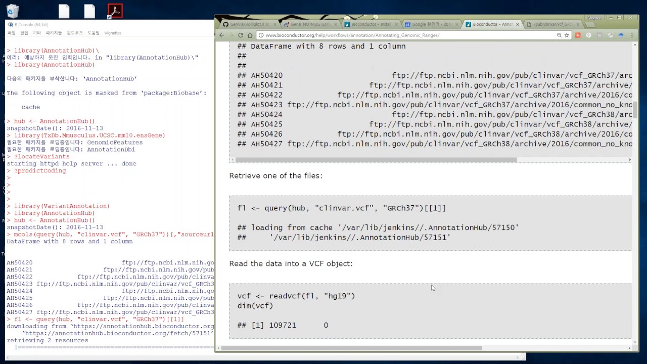Click '?predictCoding' line in R Console

coord(36,171)
